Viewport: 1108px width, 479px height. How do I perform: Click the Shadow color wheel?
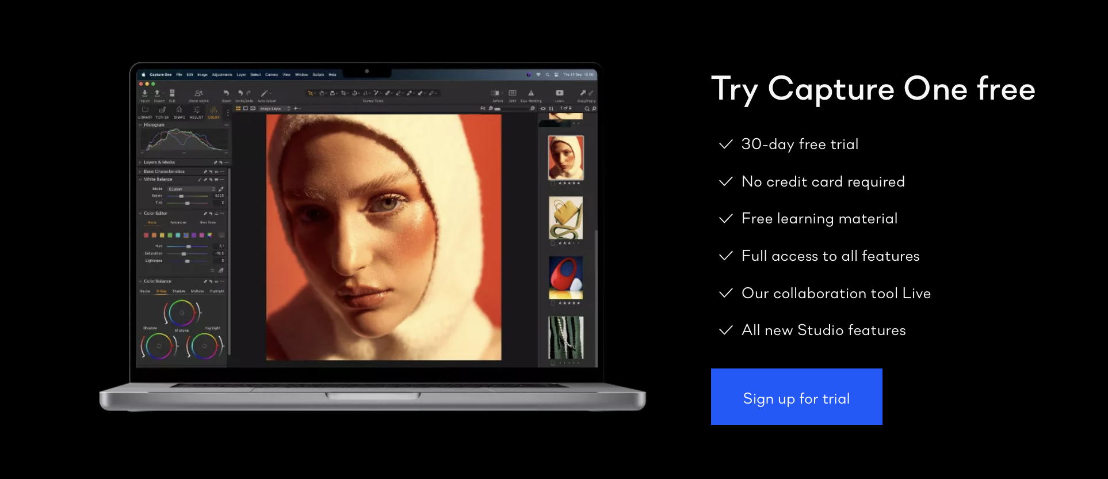tap(159, 346)
